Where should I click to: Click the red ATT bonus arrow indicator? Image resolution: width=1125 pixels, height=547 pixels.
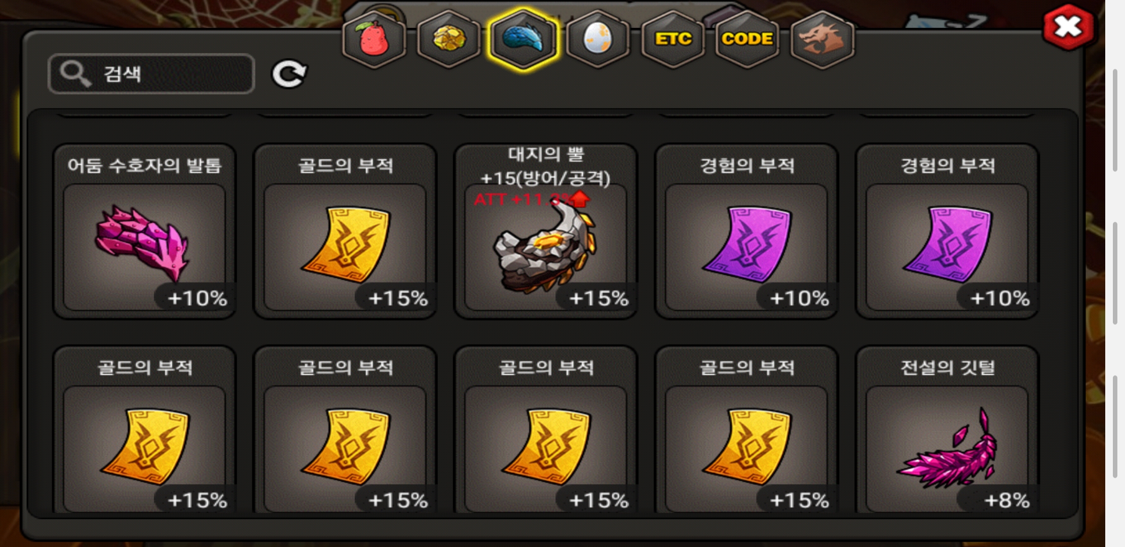click(580, 199)
